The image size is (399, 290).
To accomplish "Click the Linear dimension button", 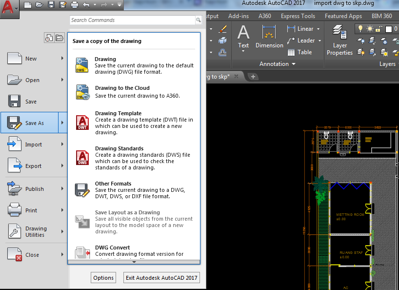I will [300, 29].
